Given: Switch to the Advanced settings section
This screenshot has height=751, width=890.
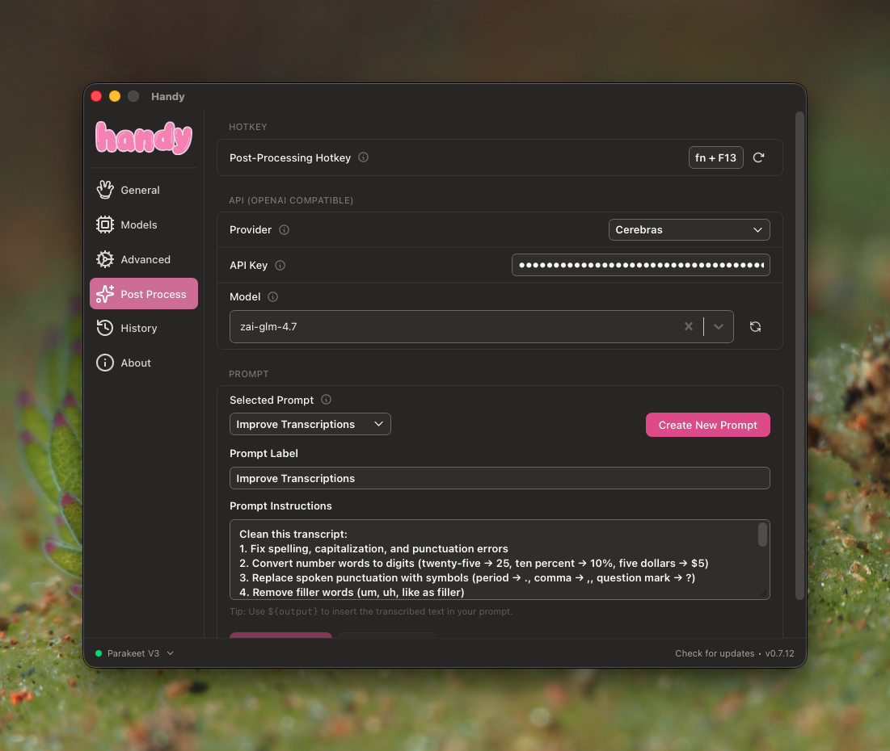Looking at the screenshot, I should click(145, 259).
